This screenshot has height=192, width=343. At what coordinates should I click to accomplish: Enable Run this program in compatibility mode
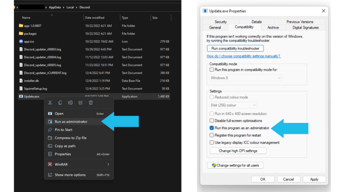coord(212,70)
